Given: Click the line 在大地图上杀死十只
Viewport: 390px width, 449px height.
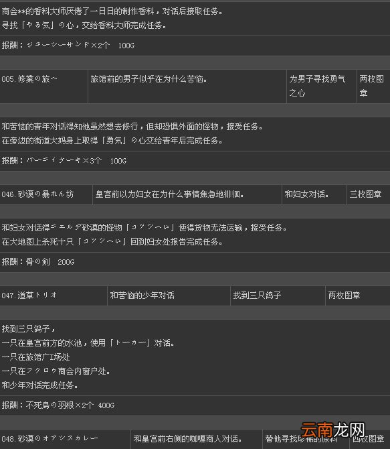Looking at the screenshot, I should (112, 242).
